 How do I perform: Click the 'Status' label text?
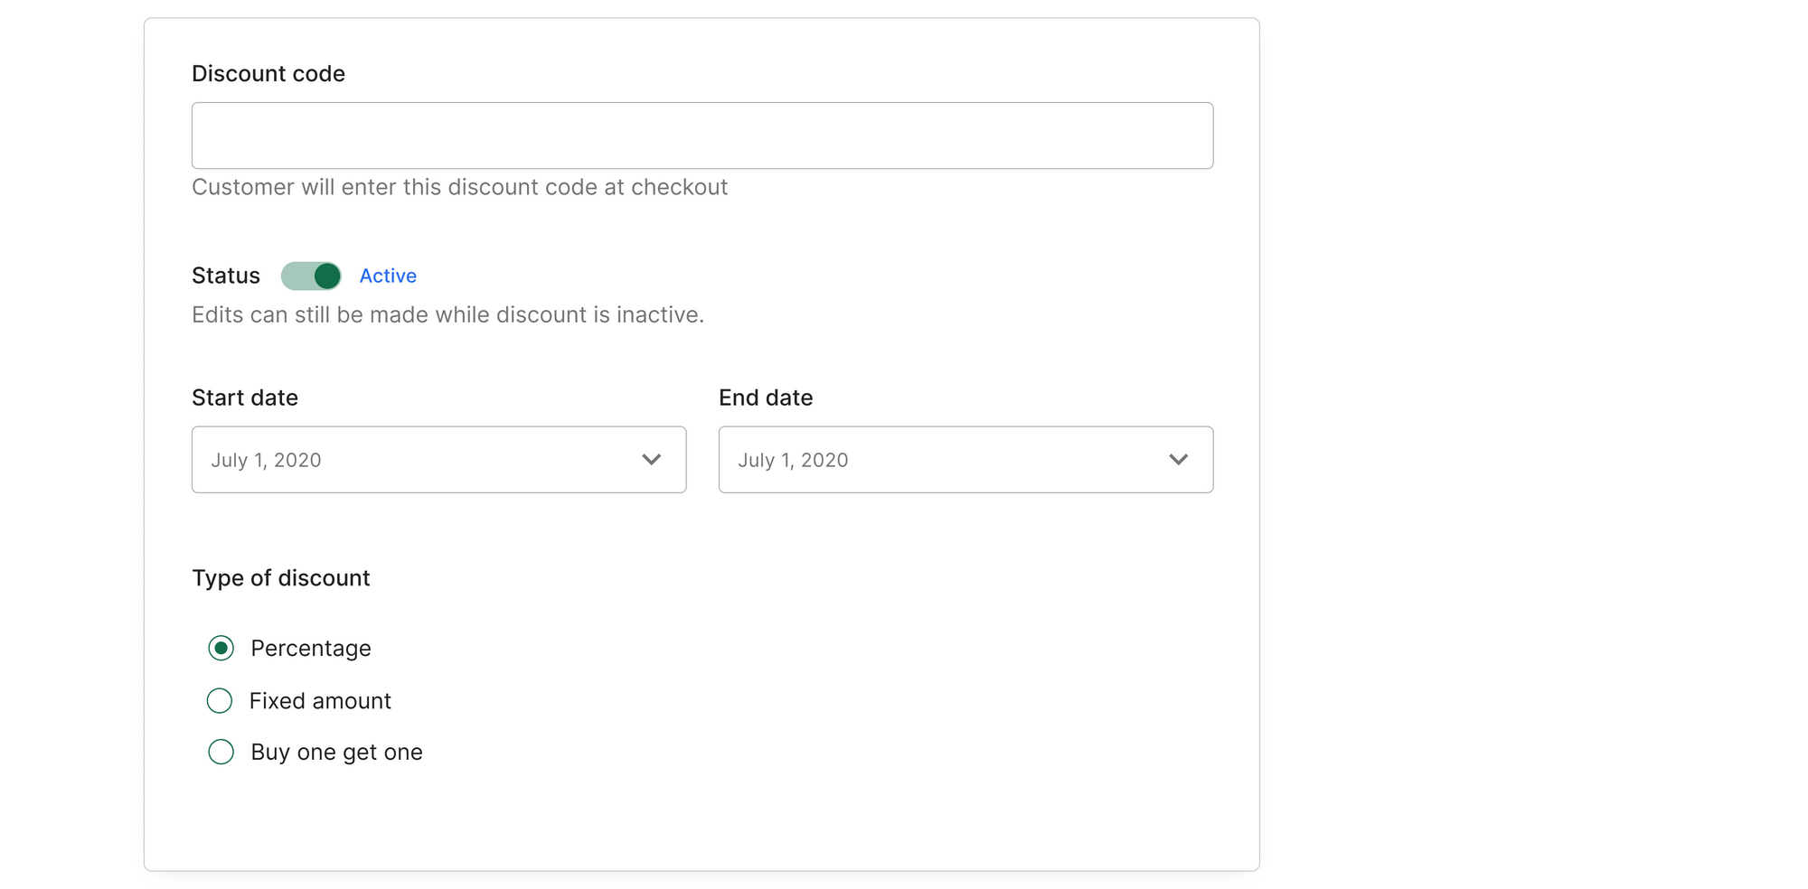[226, 276]
